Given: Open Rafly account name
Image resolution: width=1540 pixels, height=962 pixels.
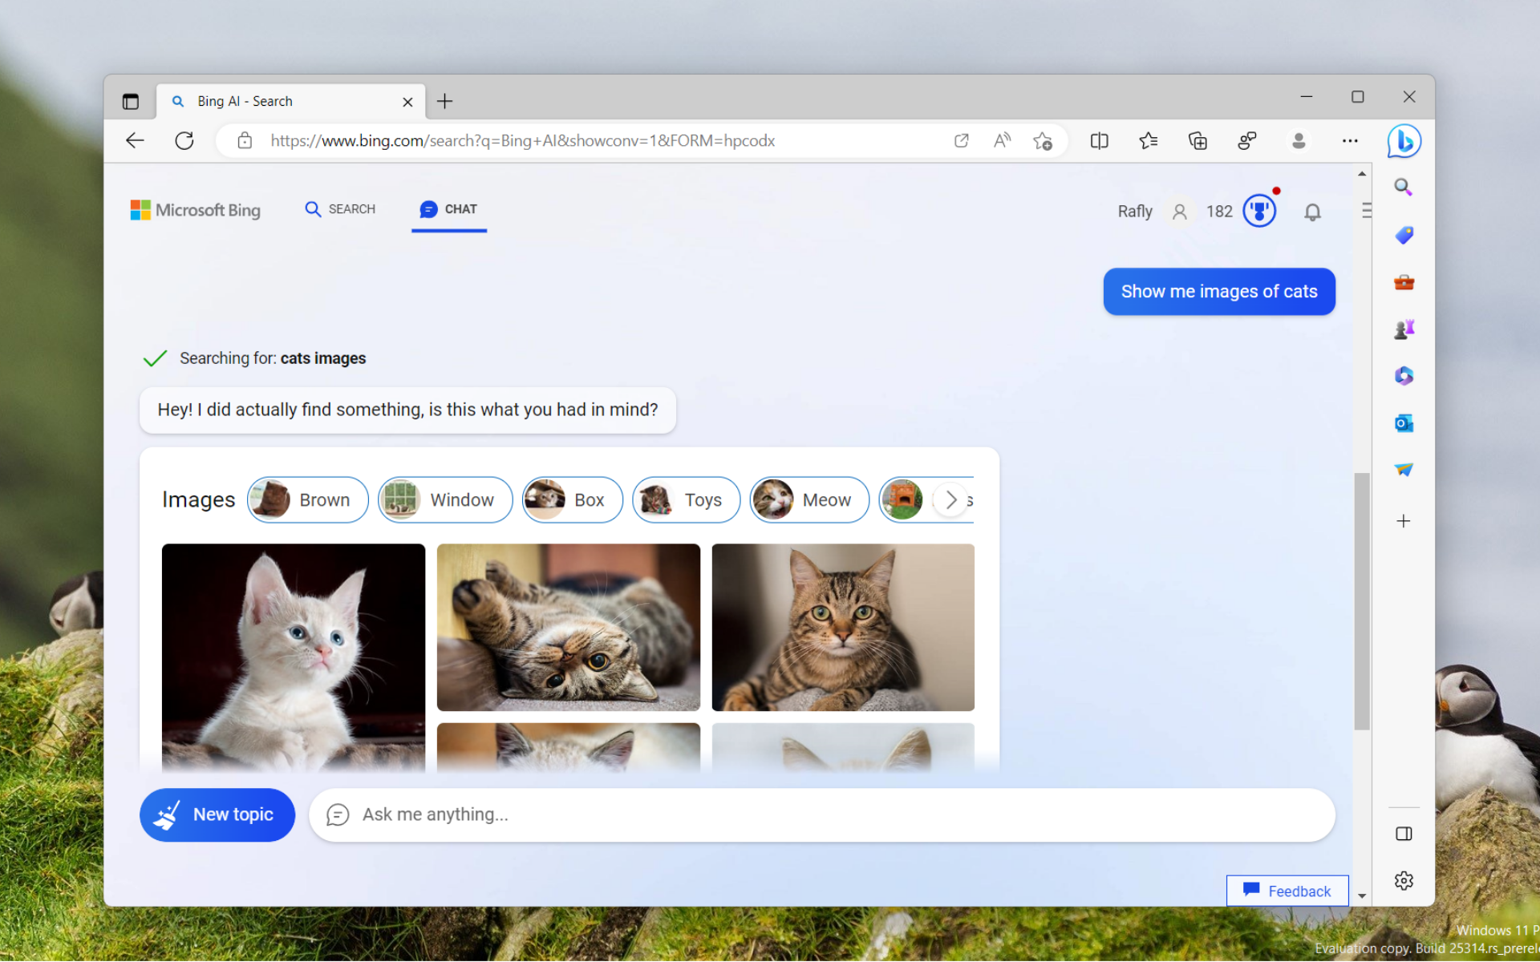Looking at the screenshot, I should click(1135, 212).
